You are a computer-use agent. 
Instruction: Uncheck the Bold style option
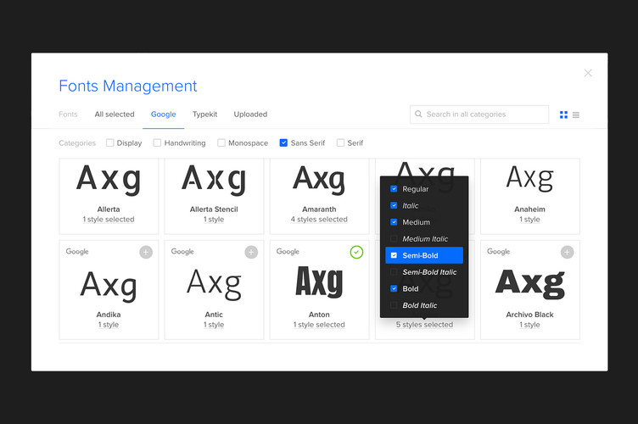click(x=394, y=288)
